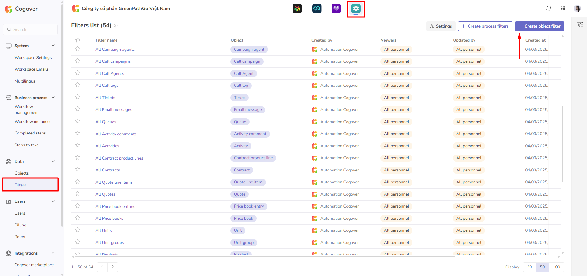
Task: Collapse the Integrations section
Action: 53,253
